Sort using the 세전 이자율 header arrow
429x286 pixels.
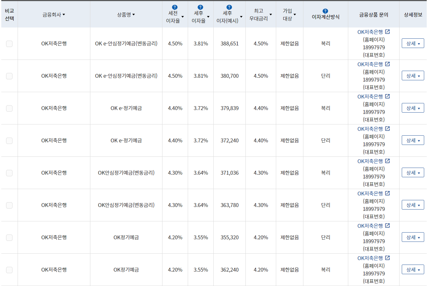(x=183, y=17)
